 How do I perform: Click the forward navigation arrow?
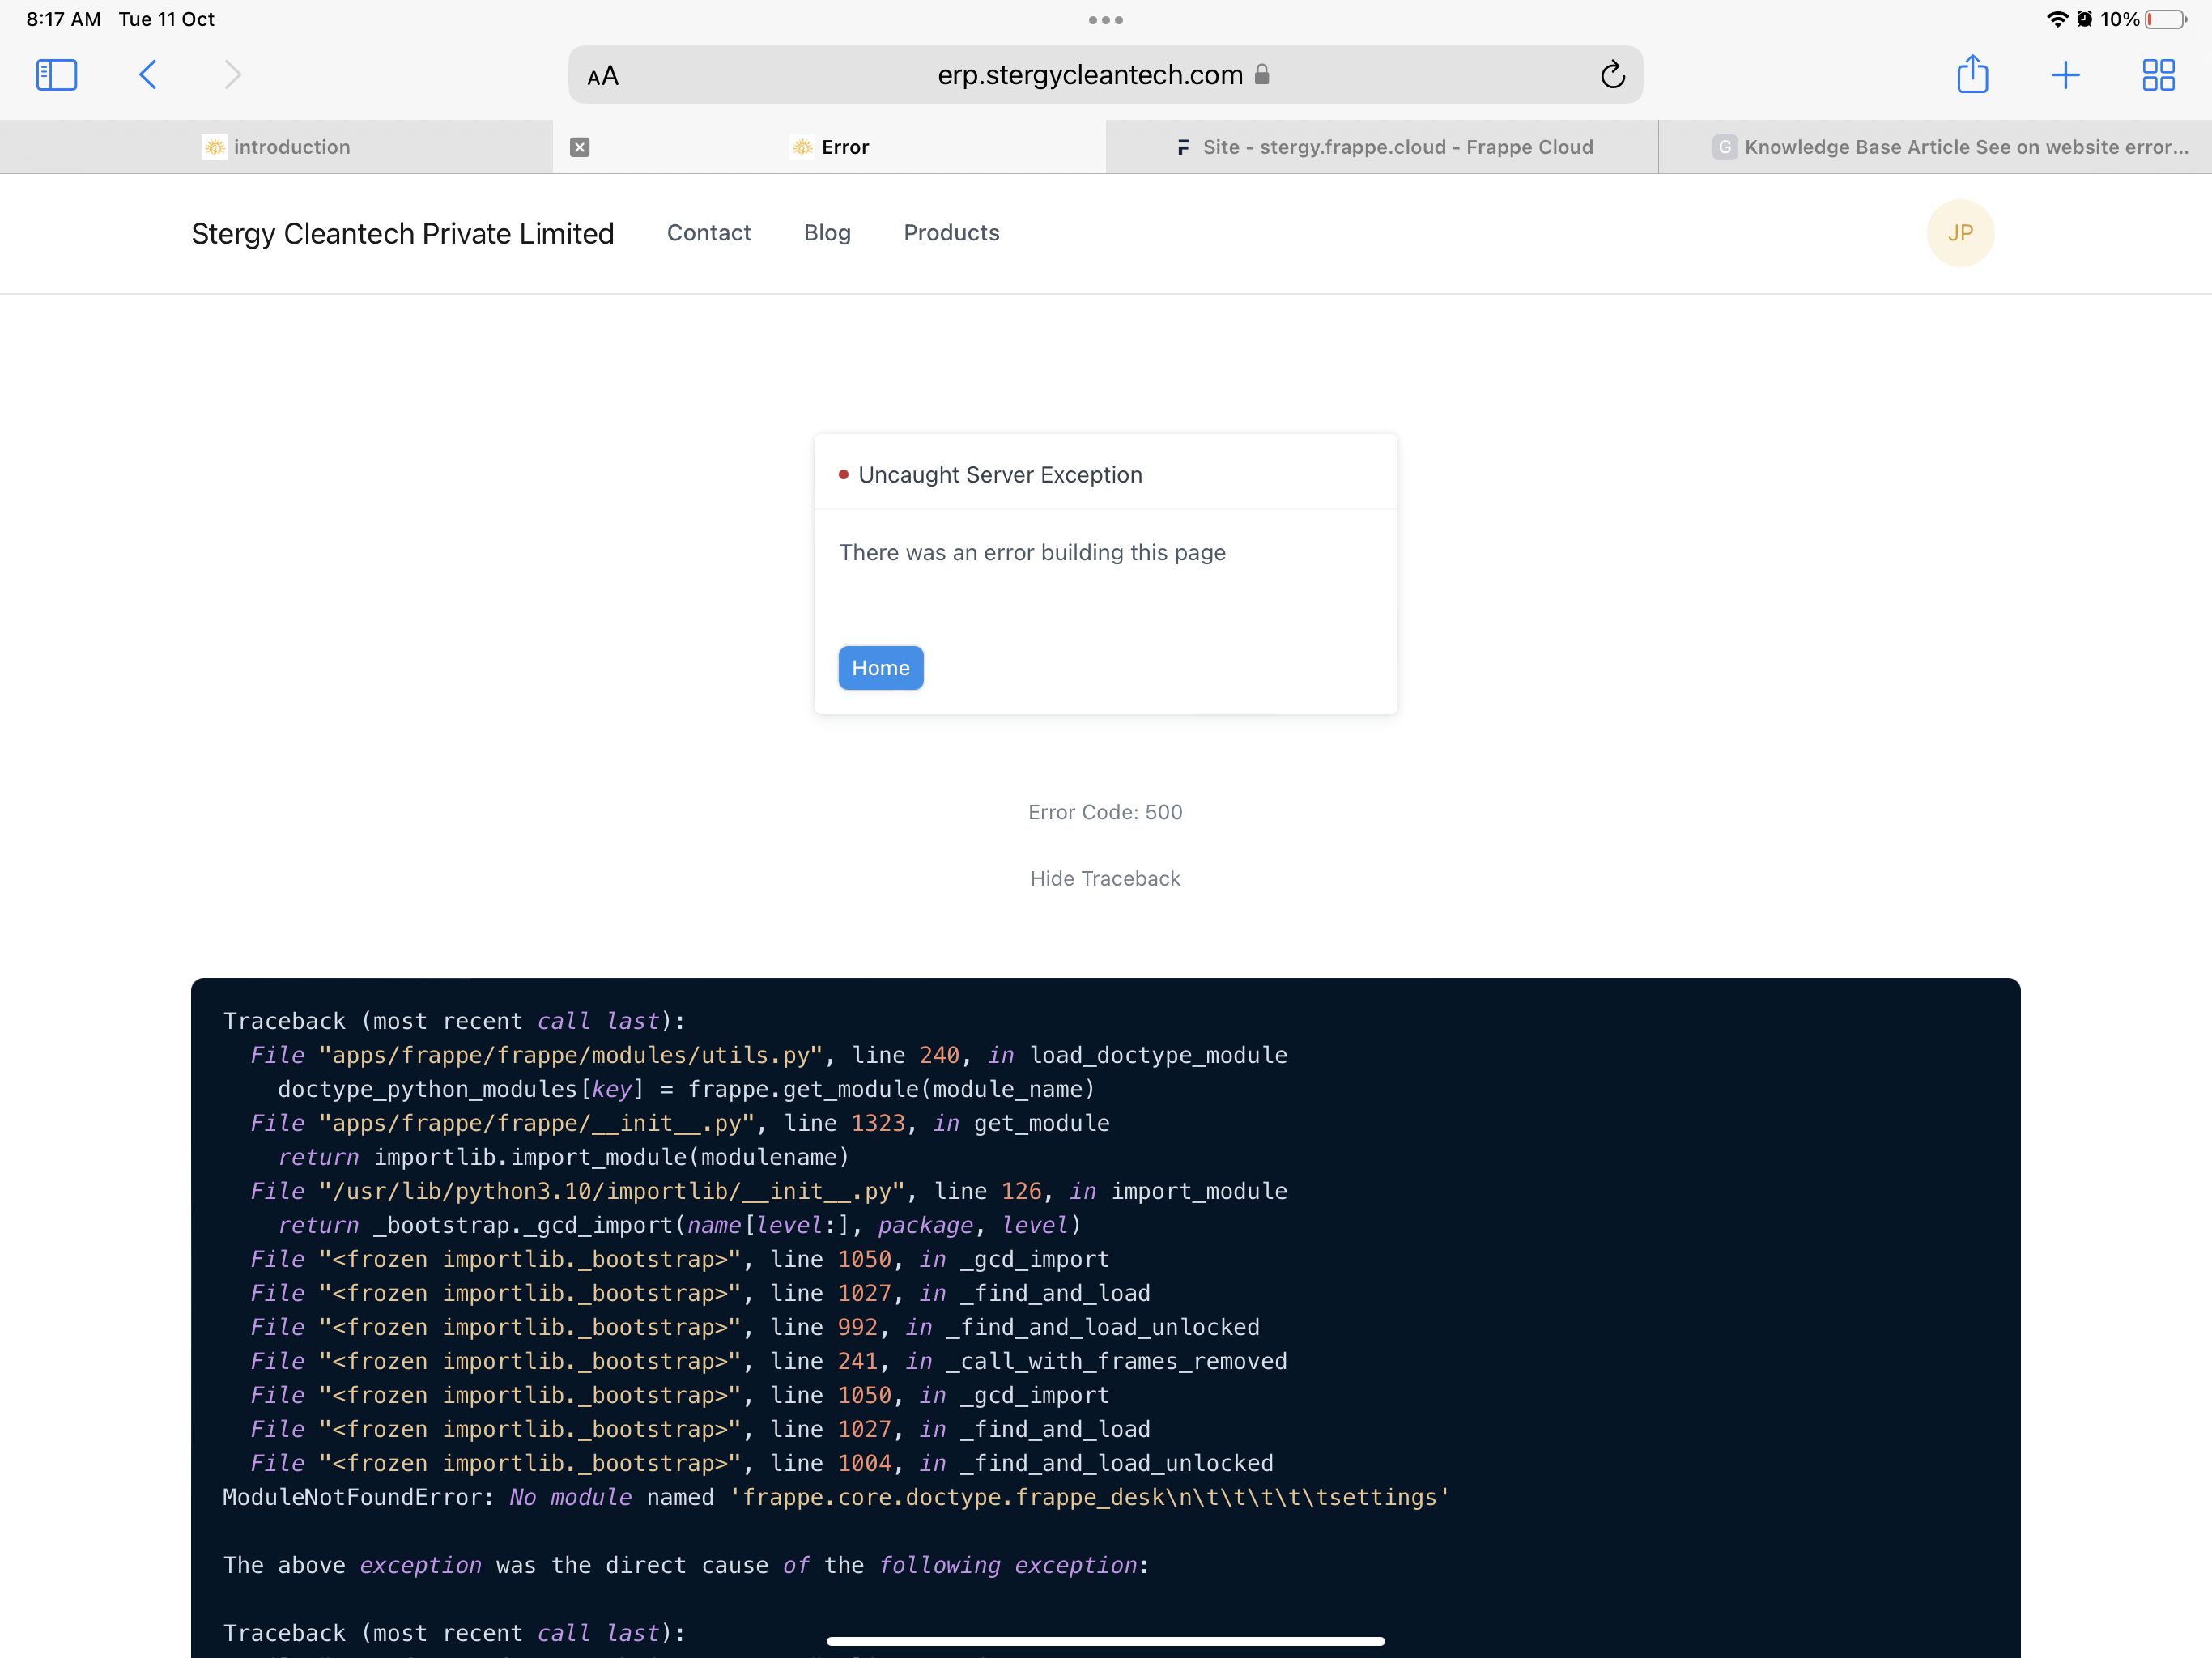pos(232,74)
